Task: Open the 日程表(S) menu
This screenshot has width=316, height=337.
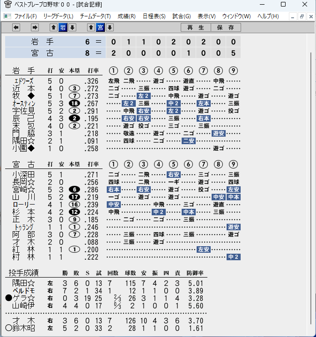Action: (154, 16)
